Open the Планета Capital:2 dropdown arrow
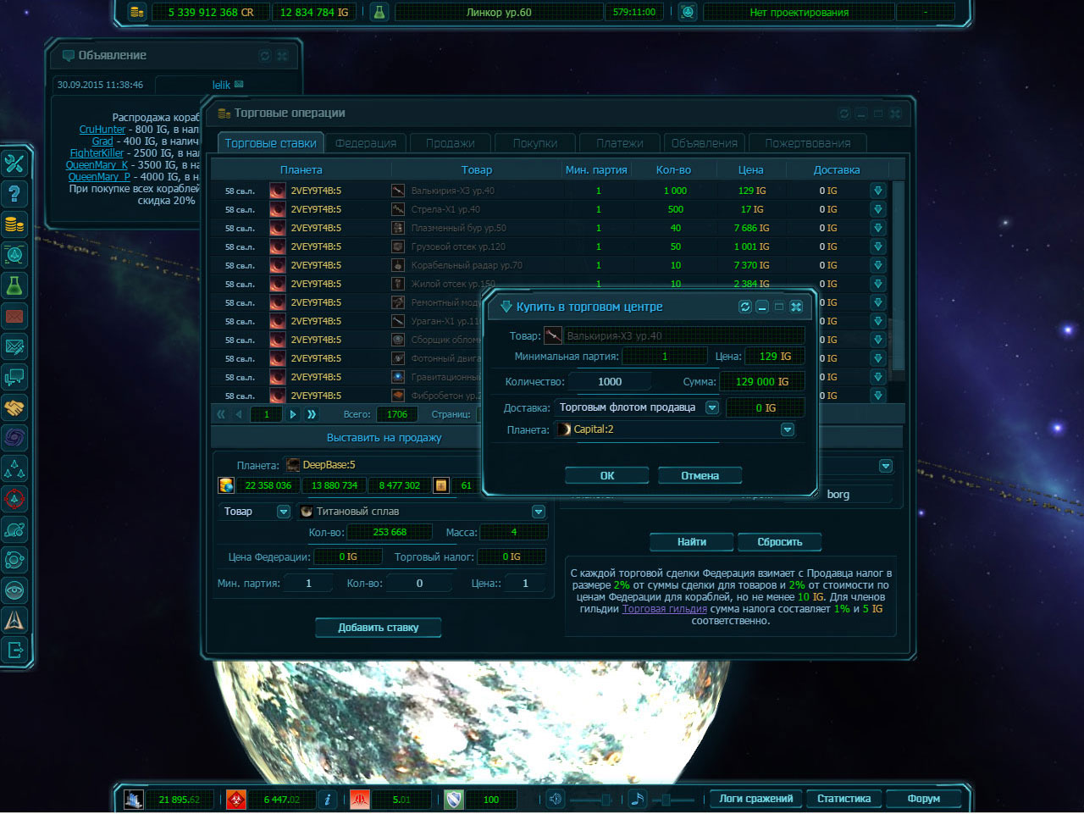Viewport: 1084px width, 814px height. pyautogui.click(x=788, y=429)
